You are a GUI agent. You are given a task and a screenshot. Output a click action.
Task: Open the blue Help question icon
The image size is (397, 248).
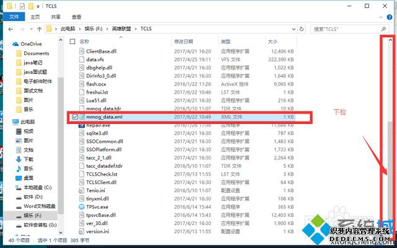point(390,17)
